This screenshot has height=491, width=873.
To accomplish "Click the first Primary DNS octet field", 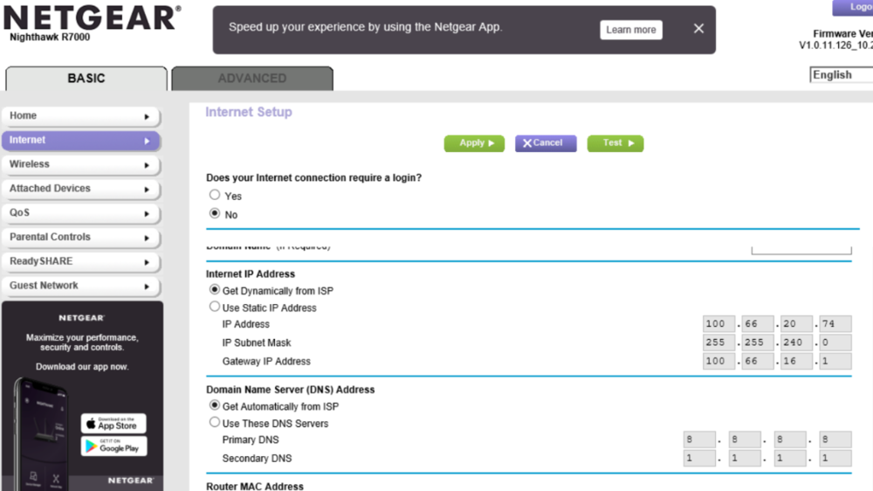I will [699, 440].
